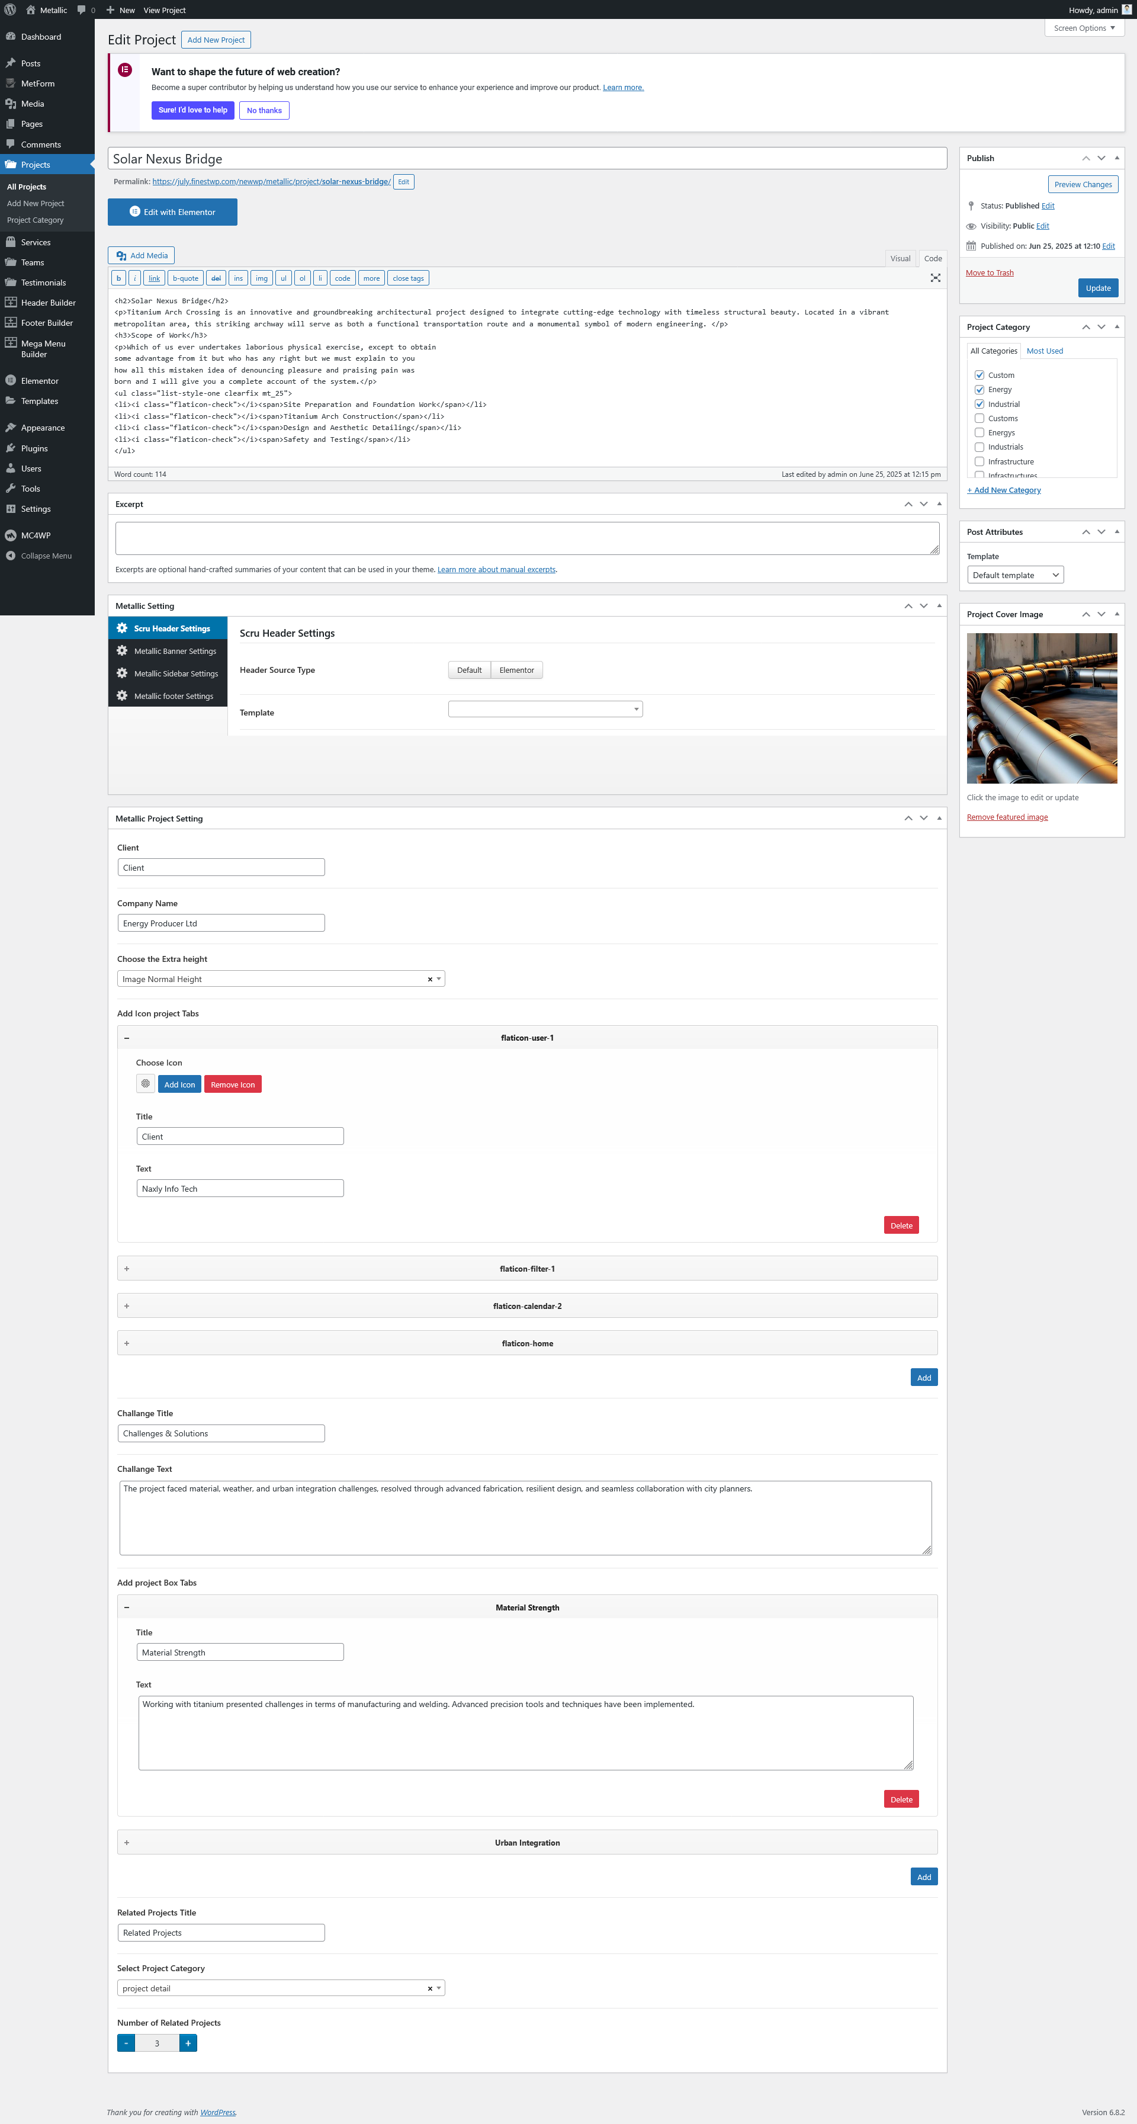Open icon picker preview beside Add Icon
Screen dimensions: 1137x2124
tap(145, 1085)
